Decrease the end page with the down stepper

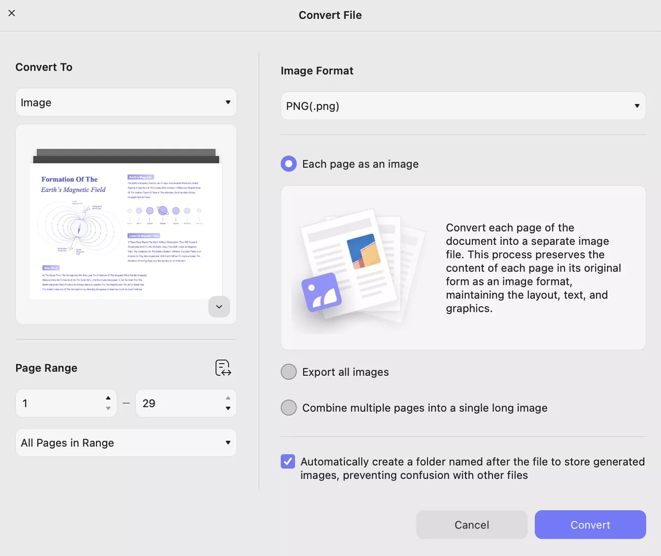[x=228, y=409]
